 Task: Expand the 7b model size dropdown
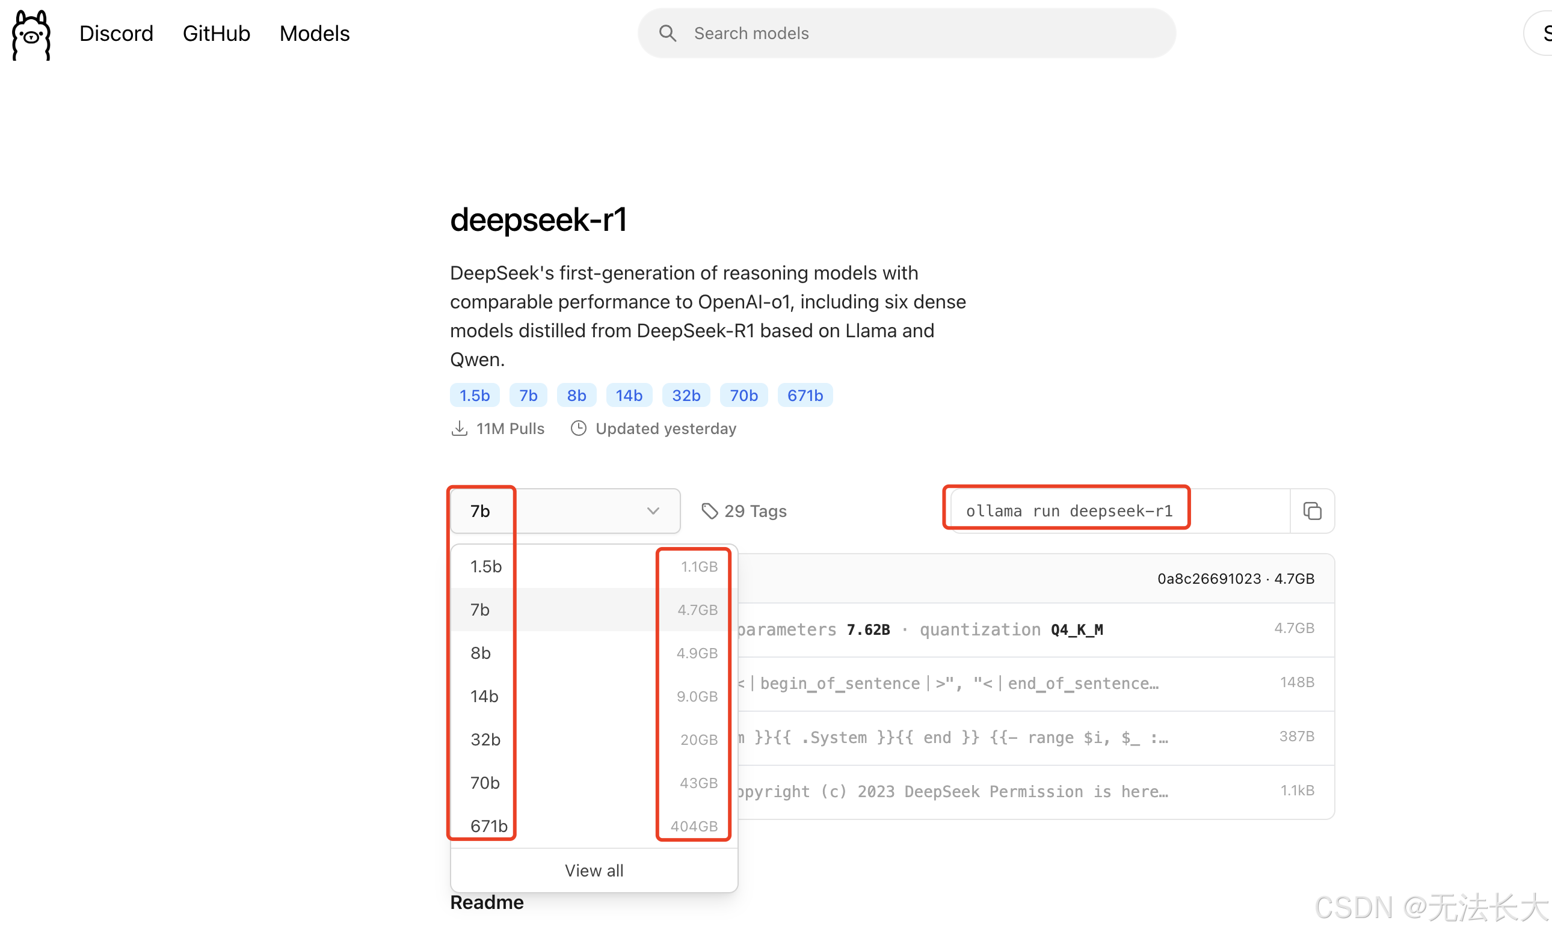click(564, 511)
